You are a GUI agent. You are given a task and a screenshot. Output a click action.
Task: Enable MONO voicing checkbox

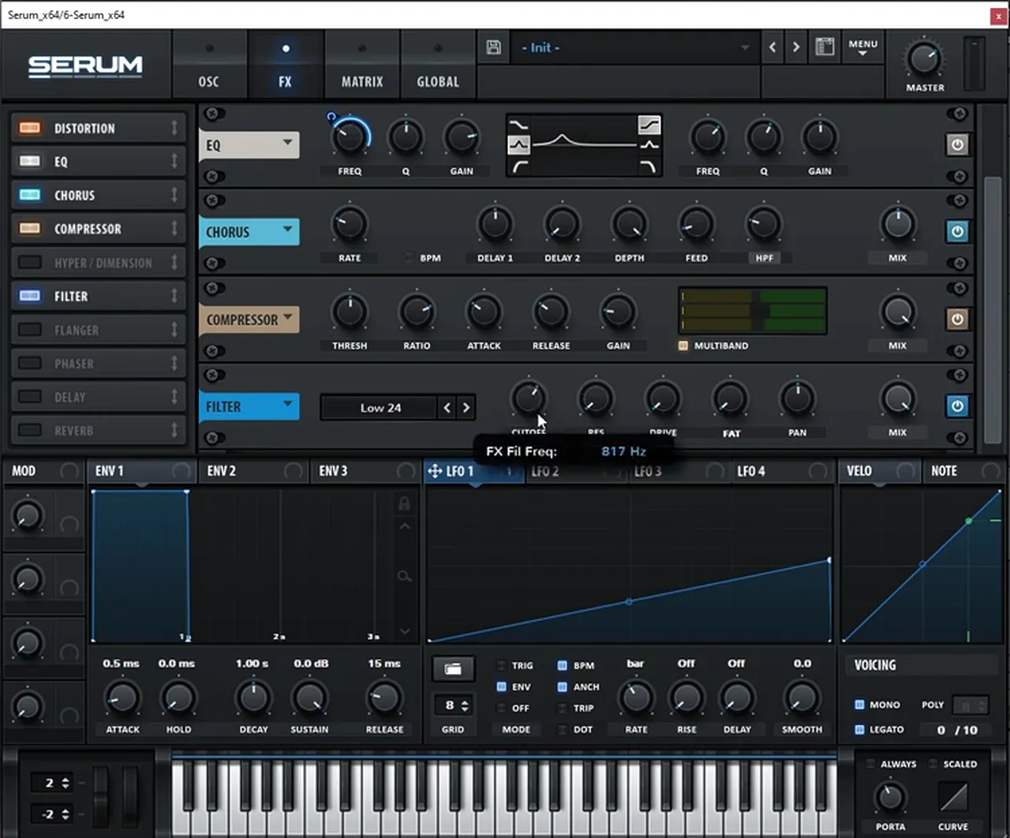pyautogui.click(x=859, y=705)
